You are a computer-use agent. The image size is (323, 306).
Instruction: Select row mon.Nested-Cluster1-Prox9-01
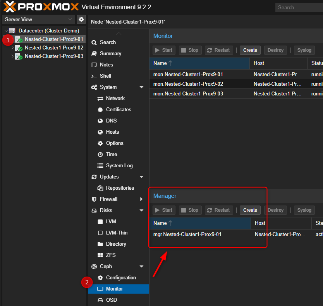pos(236,74)
